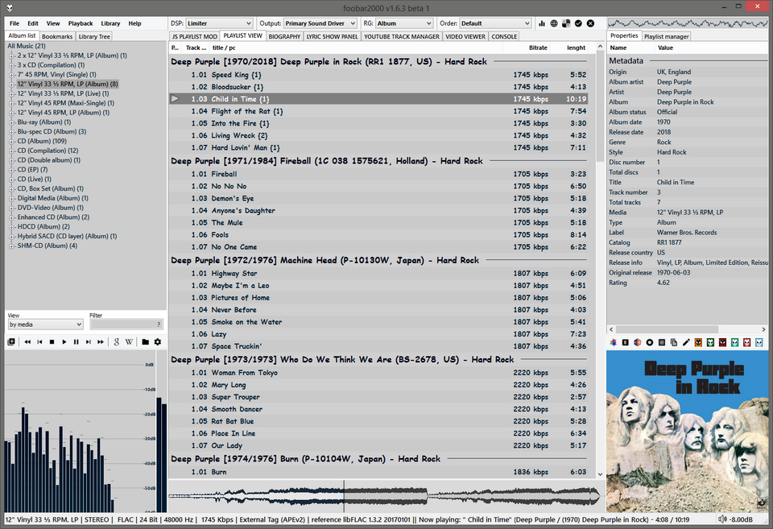Expand the CD (Album) (109) tree node
The image size is (773, 529).
coord(12,141)
